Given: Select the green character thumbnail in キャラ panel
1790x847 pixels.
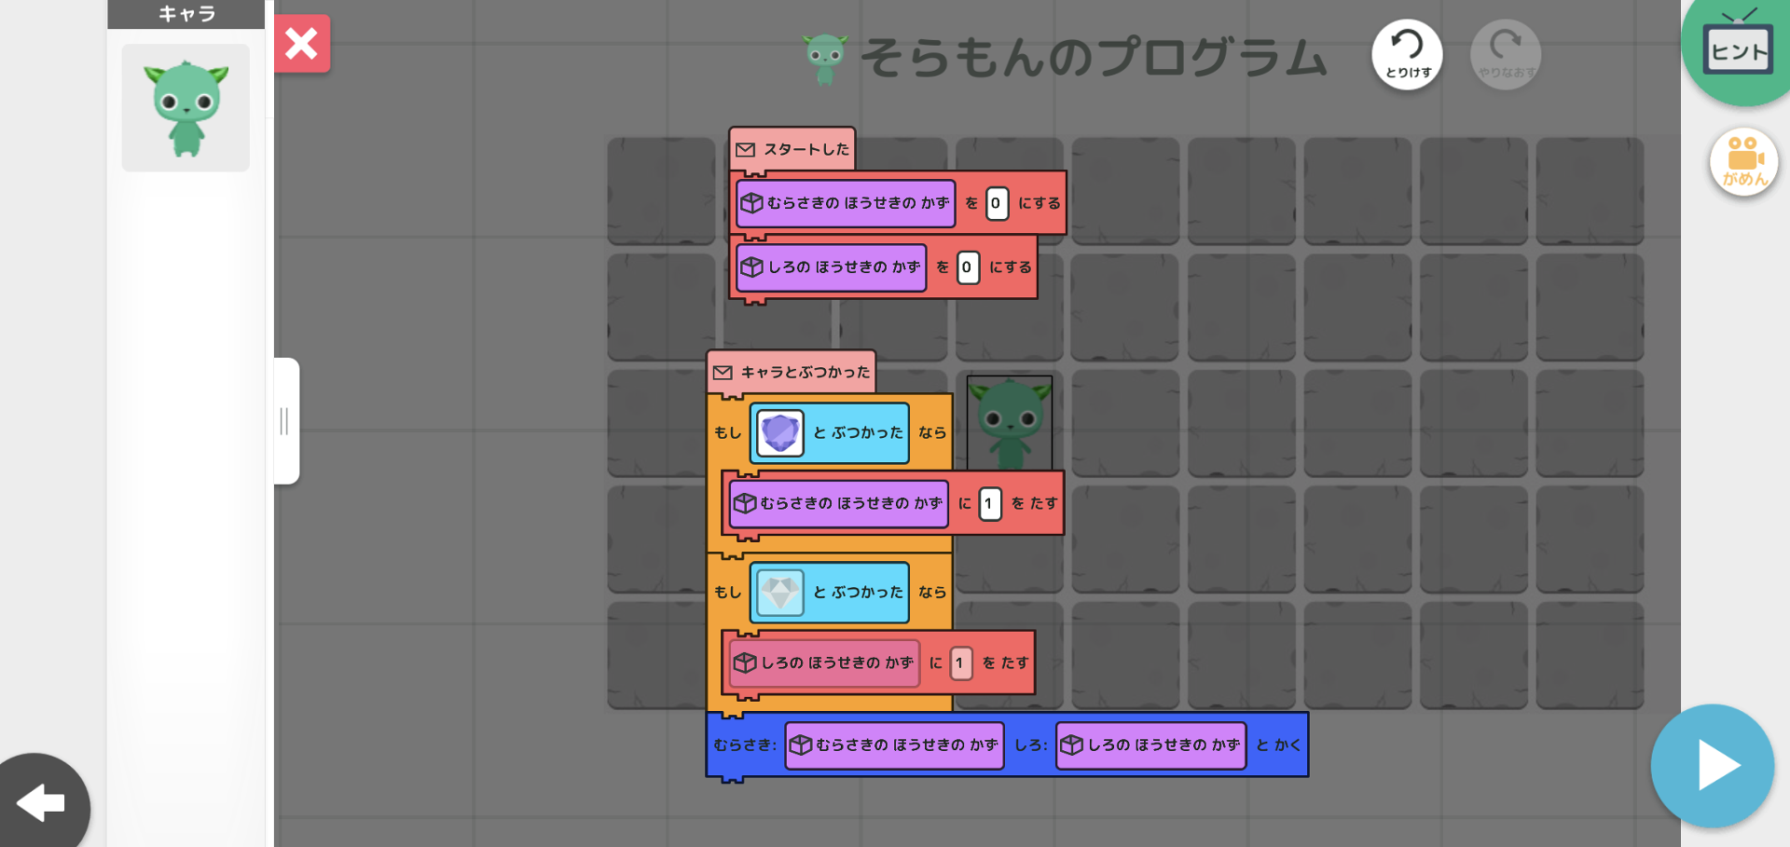Looking at the screenshot, I should 186,108.
